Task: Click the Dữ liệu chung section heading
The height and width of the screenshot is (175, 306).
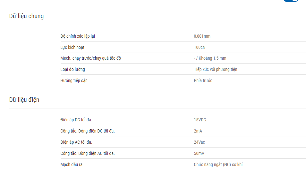Action: coord(26,16)
